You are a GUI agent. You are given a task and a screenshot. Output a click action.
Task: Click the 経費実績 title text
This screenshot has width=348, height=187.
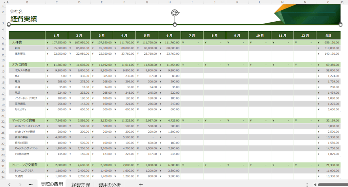tap(24, 19)
